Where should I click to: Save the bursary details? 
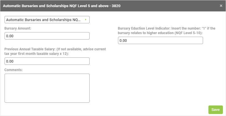pos(216,110)
